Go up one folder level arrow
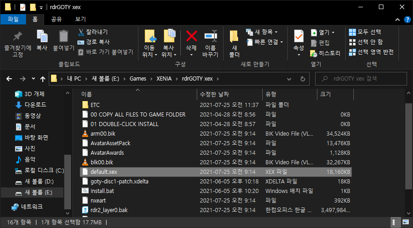Viewport: 413px width, 228px height. click(43, 79)
